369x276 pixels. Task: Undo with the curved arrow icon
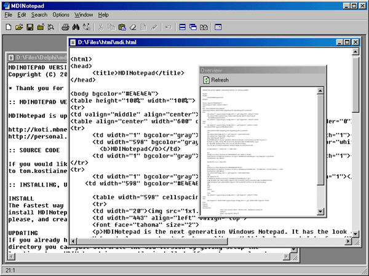pyautogui.click(x=169, y=27)
